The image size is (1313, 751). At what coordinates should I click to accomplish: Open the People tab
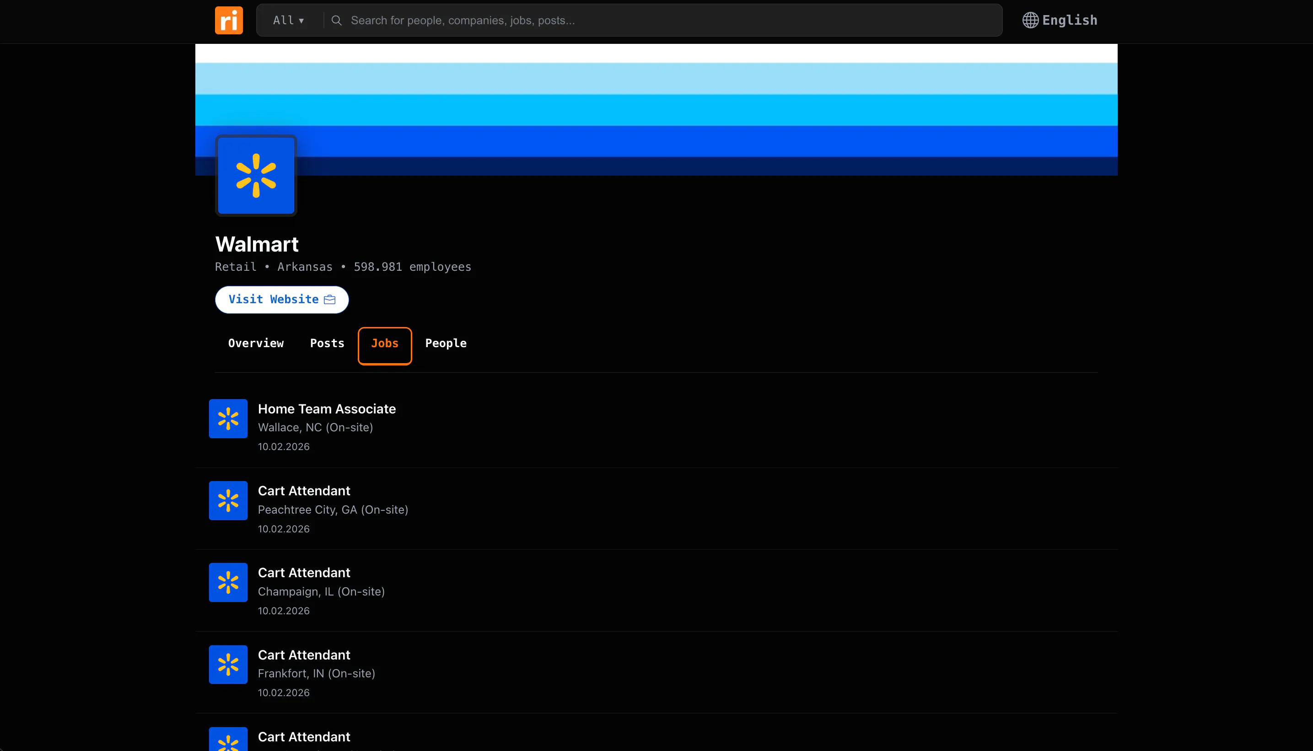(x=446, y=343)
